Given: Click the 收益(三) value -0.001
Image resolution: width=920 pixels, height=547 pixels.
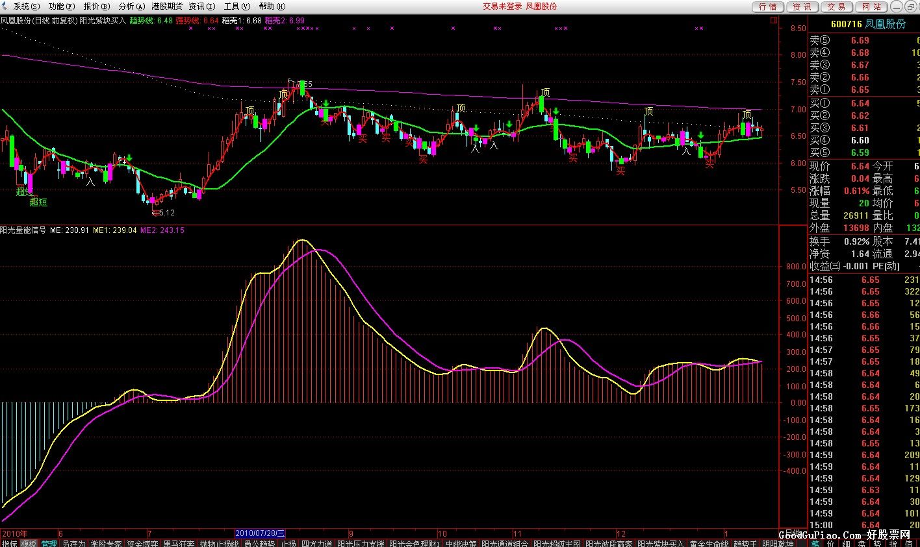Looking at the screenshot, I should [856, 266].
